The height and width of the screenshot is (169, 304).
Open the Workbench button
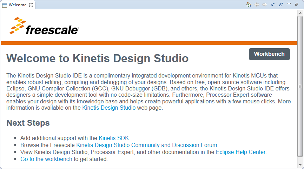coord(269,54)
